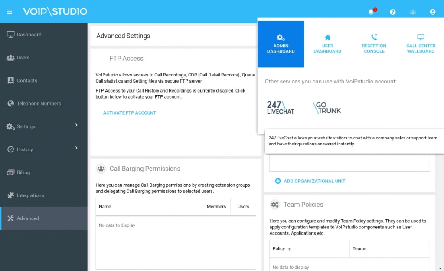Click the 247 LiveChat logo

[x=280, y=108]
